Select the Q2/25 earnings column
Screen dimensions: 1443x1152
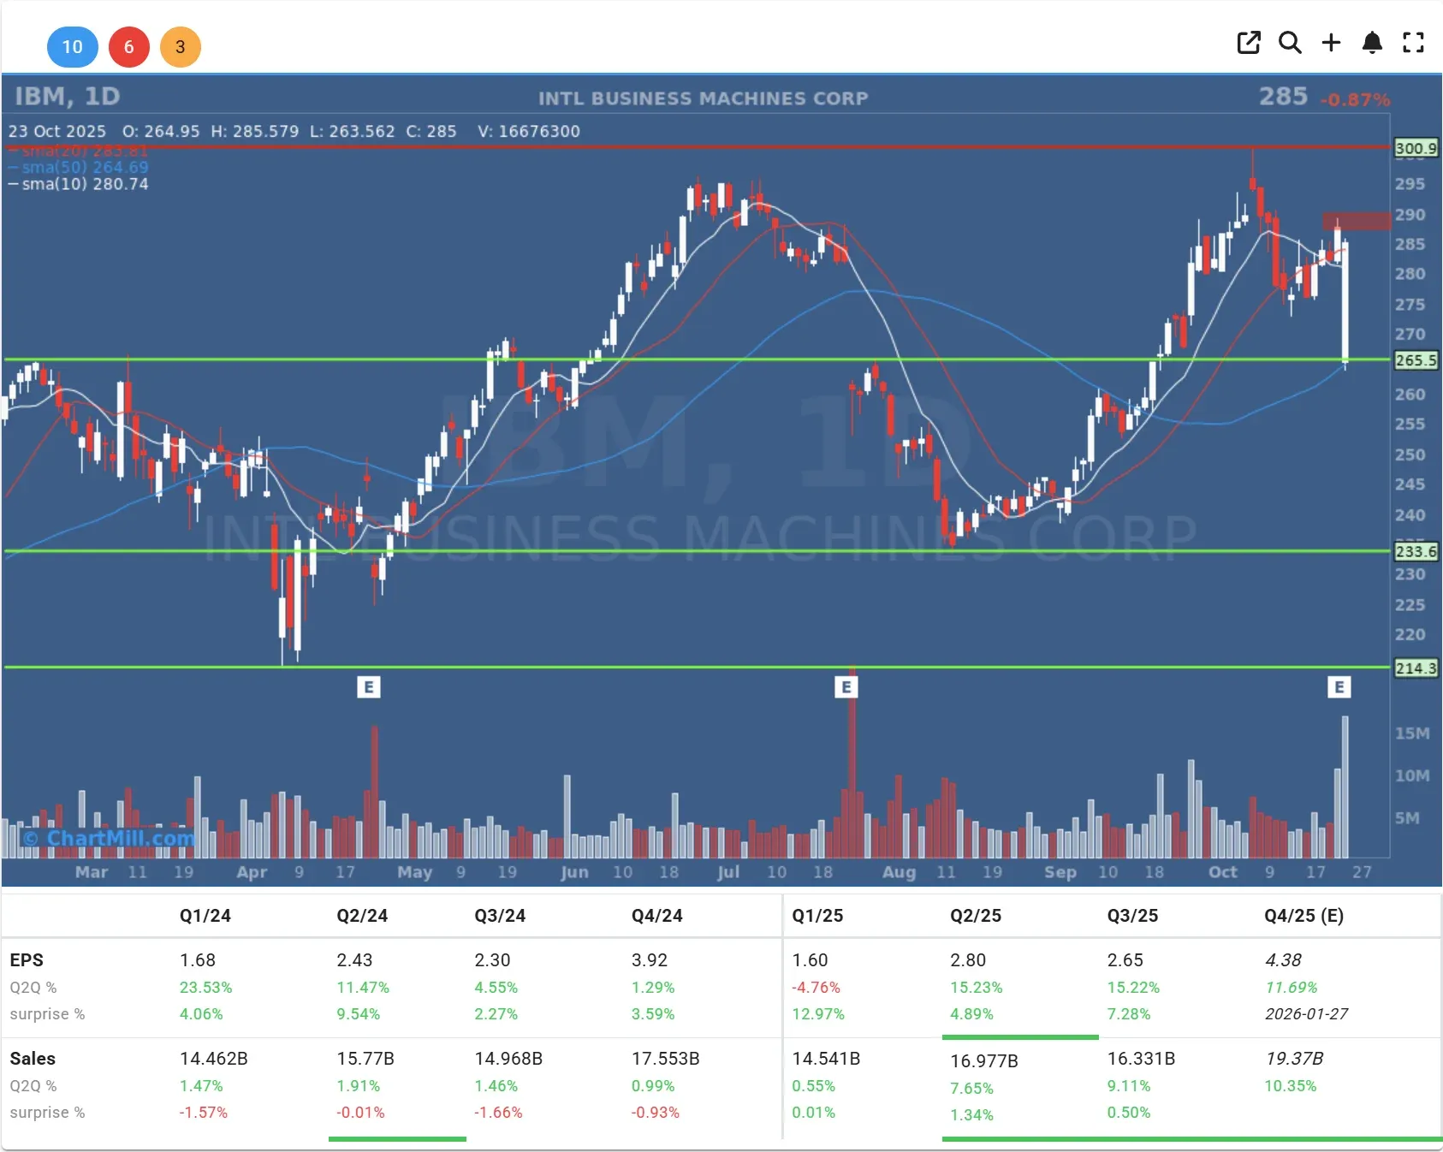(x=977, y=915)
